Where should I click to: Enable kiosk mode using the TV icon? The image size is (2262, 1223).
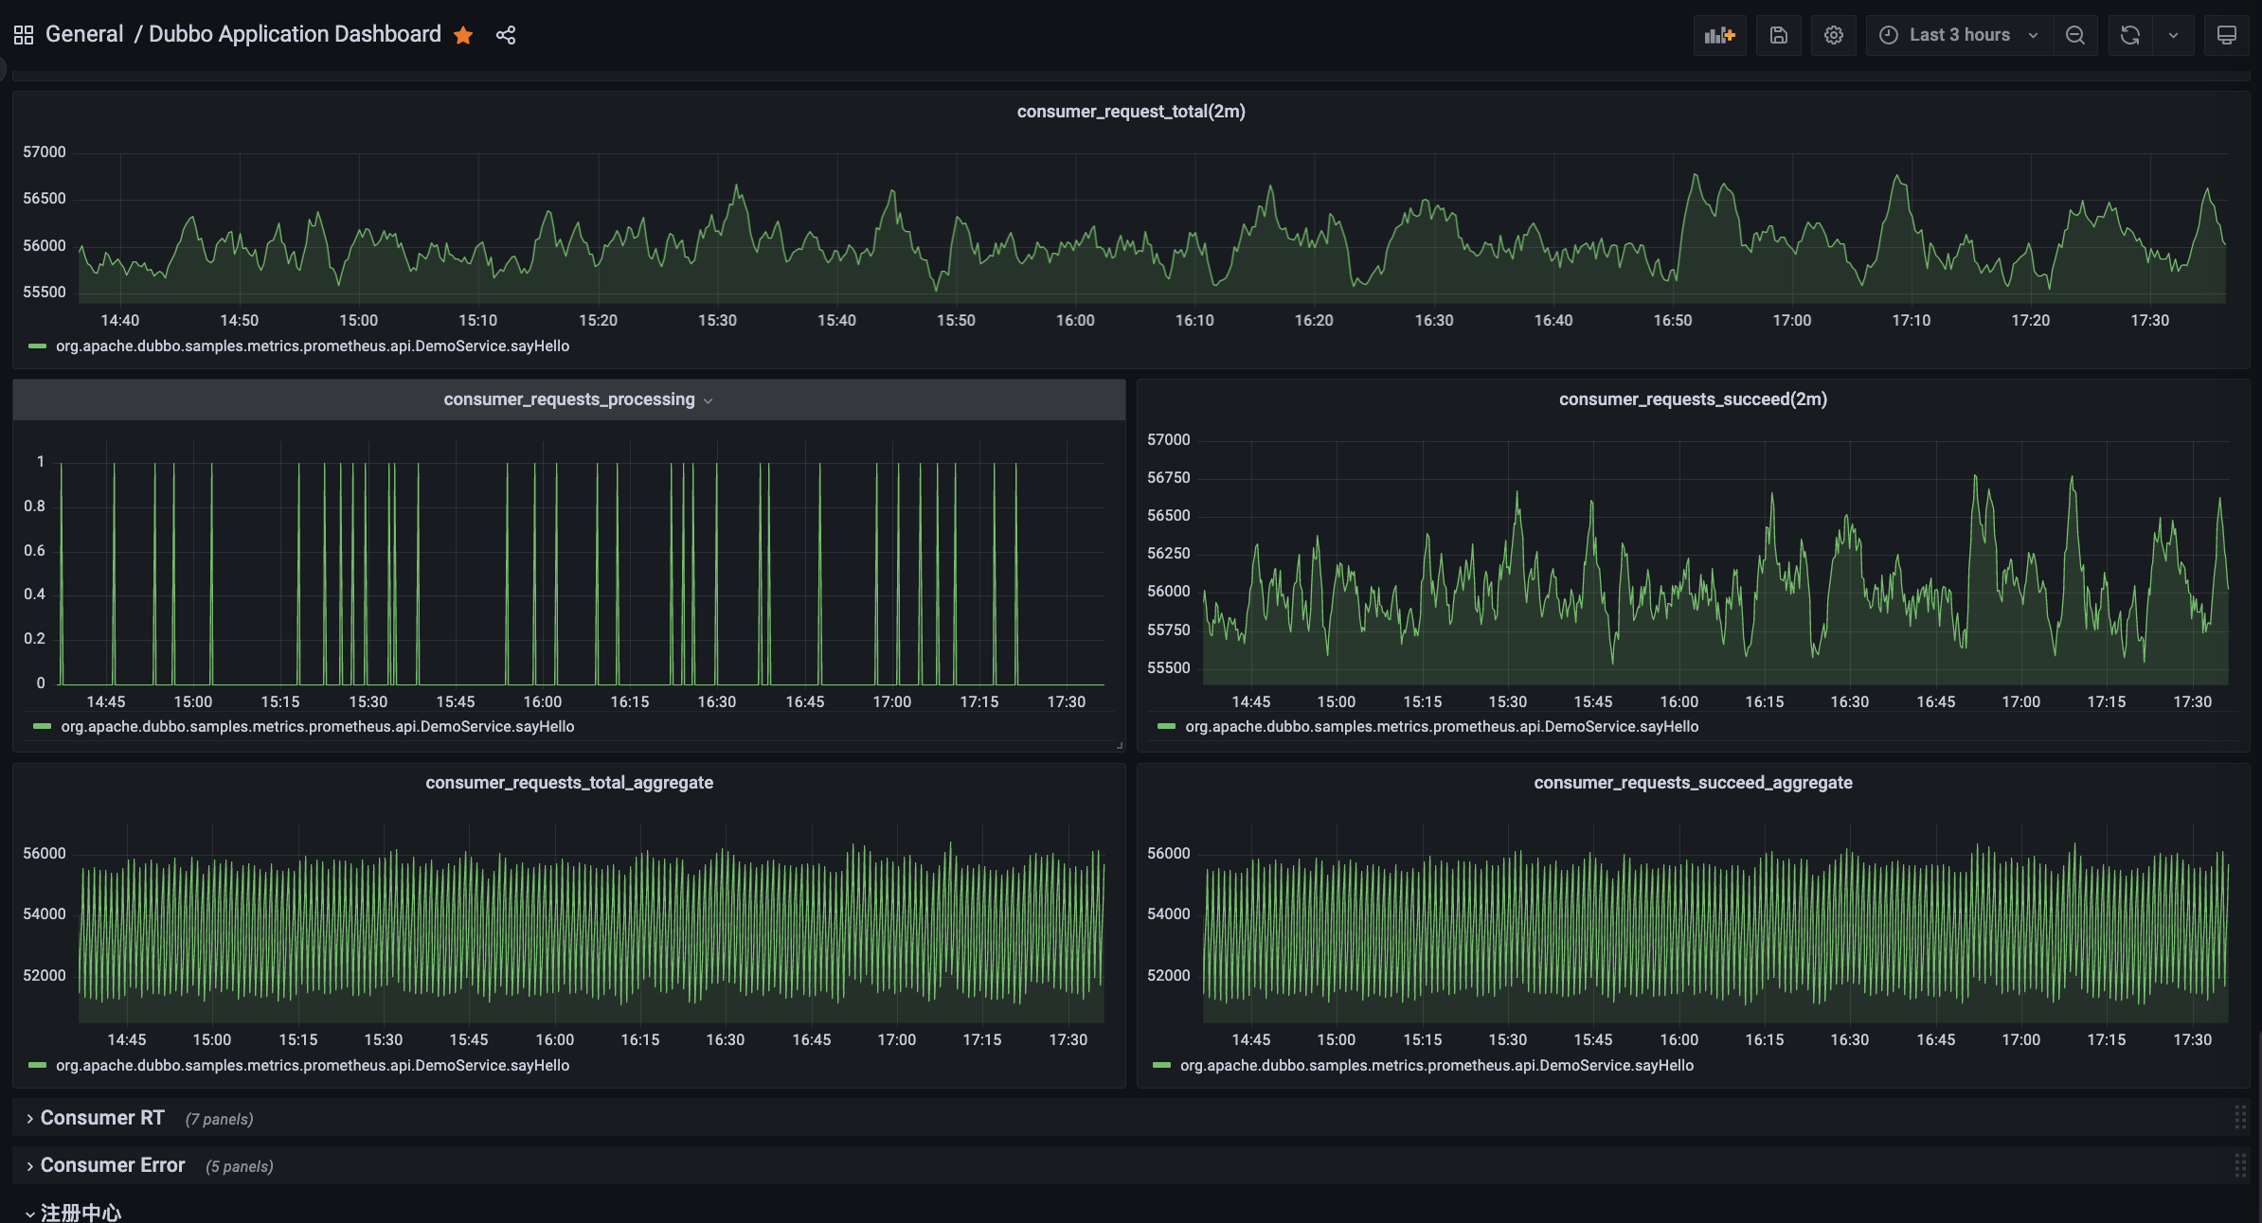[x=2226, y=35]
